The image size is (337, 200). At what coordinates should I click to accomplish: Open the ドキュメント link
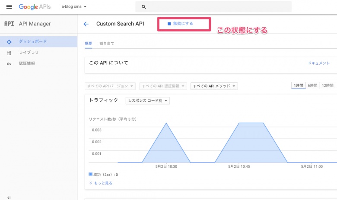click(x=318, y=63)
